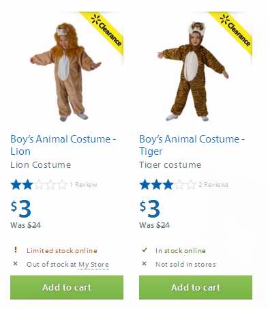View the 1 Review link for Lion
Image resolution: width=268 pixels, height=309 pixels.
click(83, 184)
